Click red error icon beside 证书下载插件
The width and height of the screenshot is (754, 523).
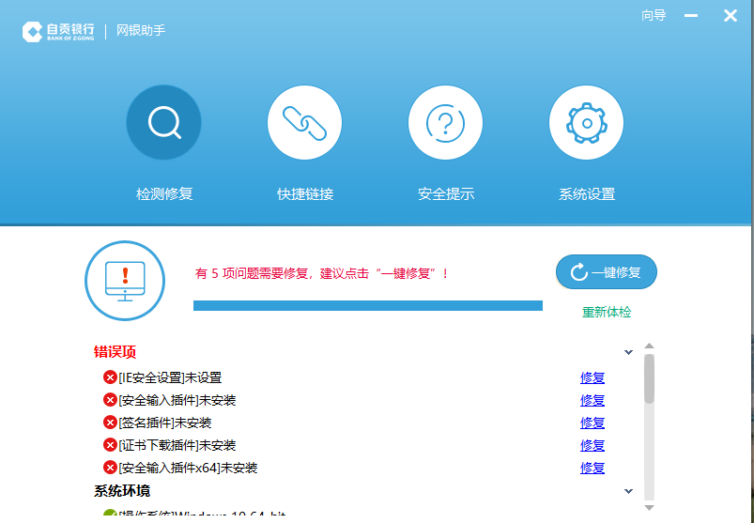click(110, 445)
